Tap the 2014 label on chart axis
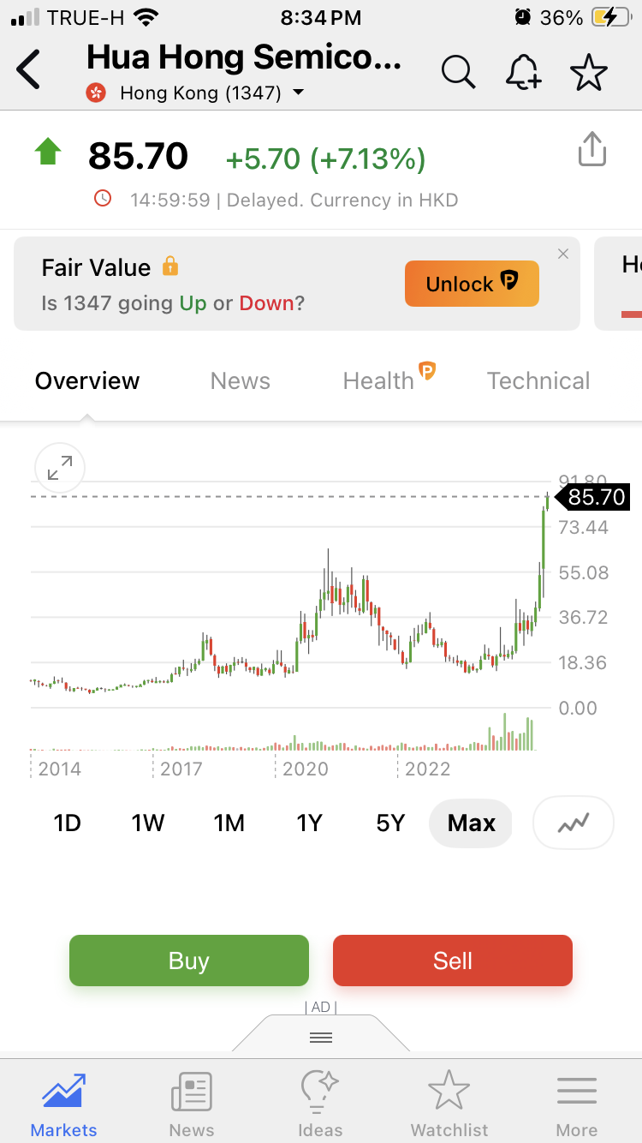642x1143 pixels. tap(59, 769)
